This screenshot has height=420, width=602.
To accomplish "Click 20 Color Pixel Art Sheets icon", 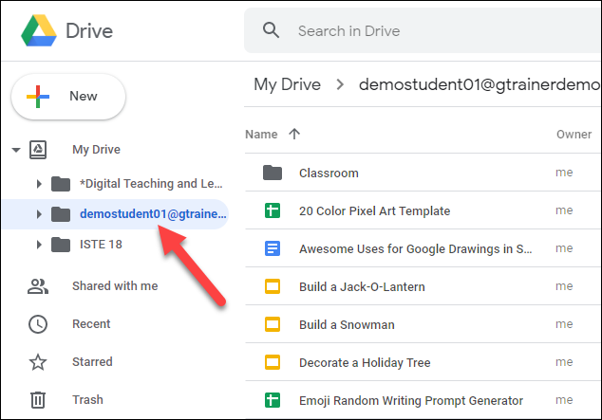I will (273, 210).
